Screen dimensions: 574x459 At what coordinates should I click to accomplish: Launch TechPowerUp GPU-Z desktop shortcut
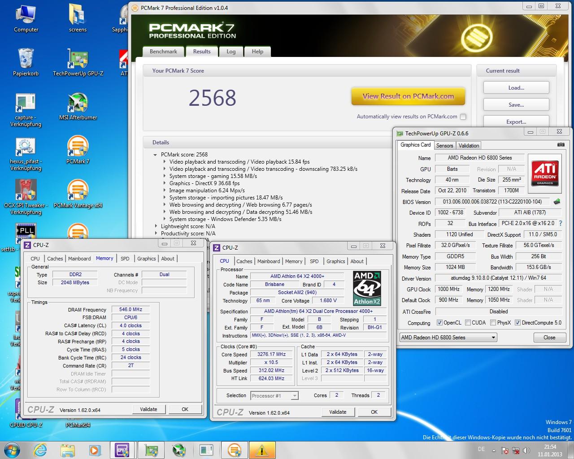[78, 62]
